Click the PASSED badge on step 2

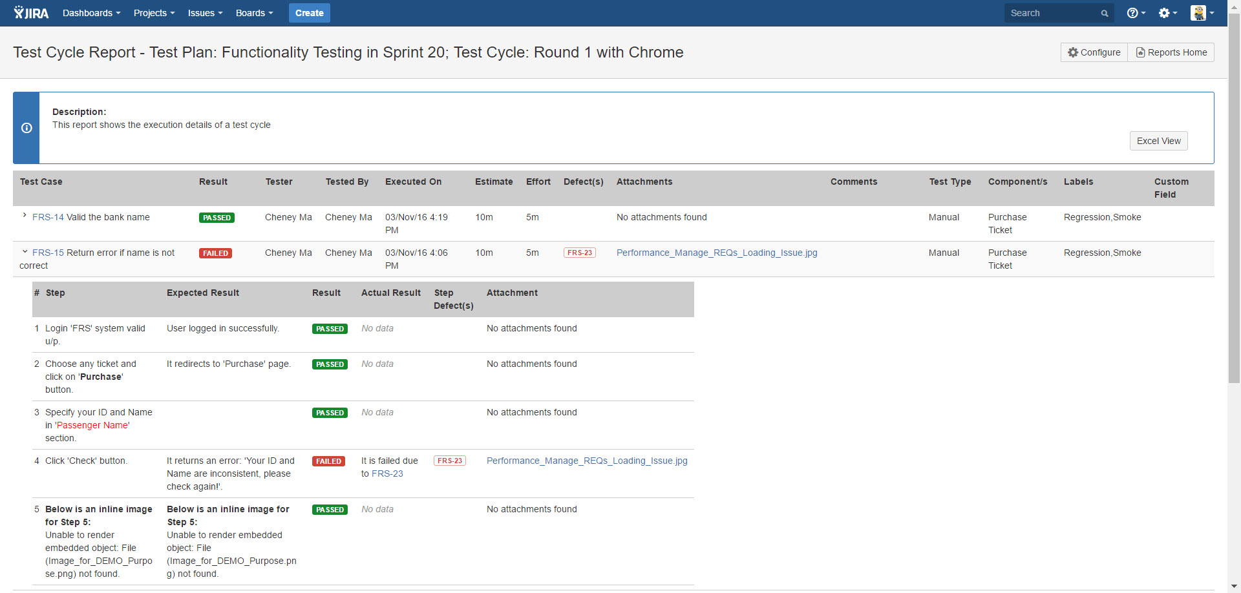click(330, 364)
